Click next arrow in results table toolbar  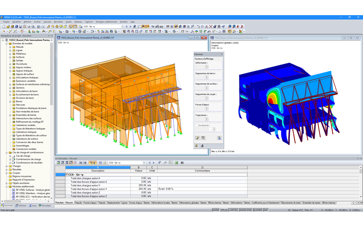tap(153, 162)
